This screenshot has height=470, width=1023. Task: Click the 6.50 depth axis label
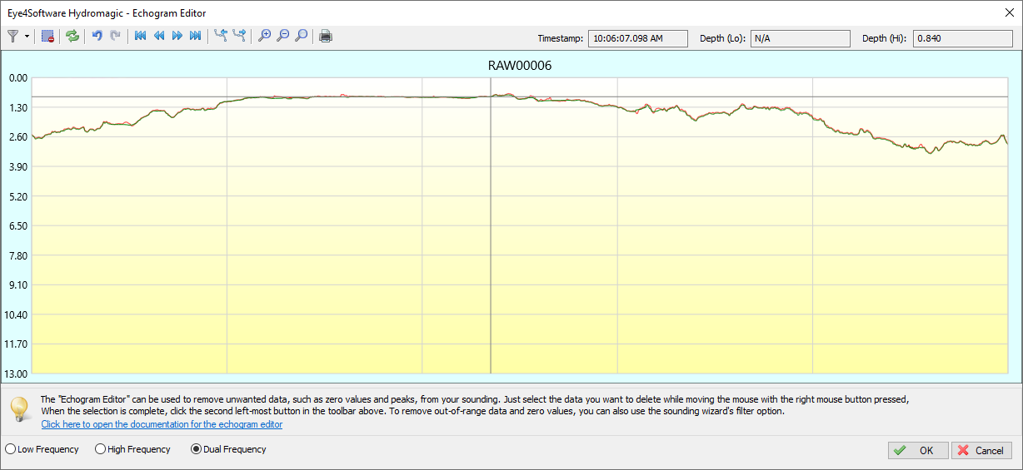click(x=17, y=225)
